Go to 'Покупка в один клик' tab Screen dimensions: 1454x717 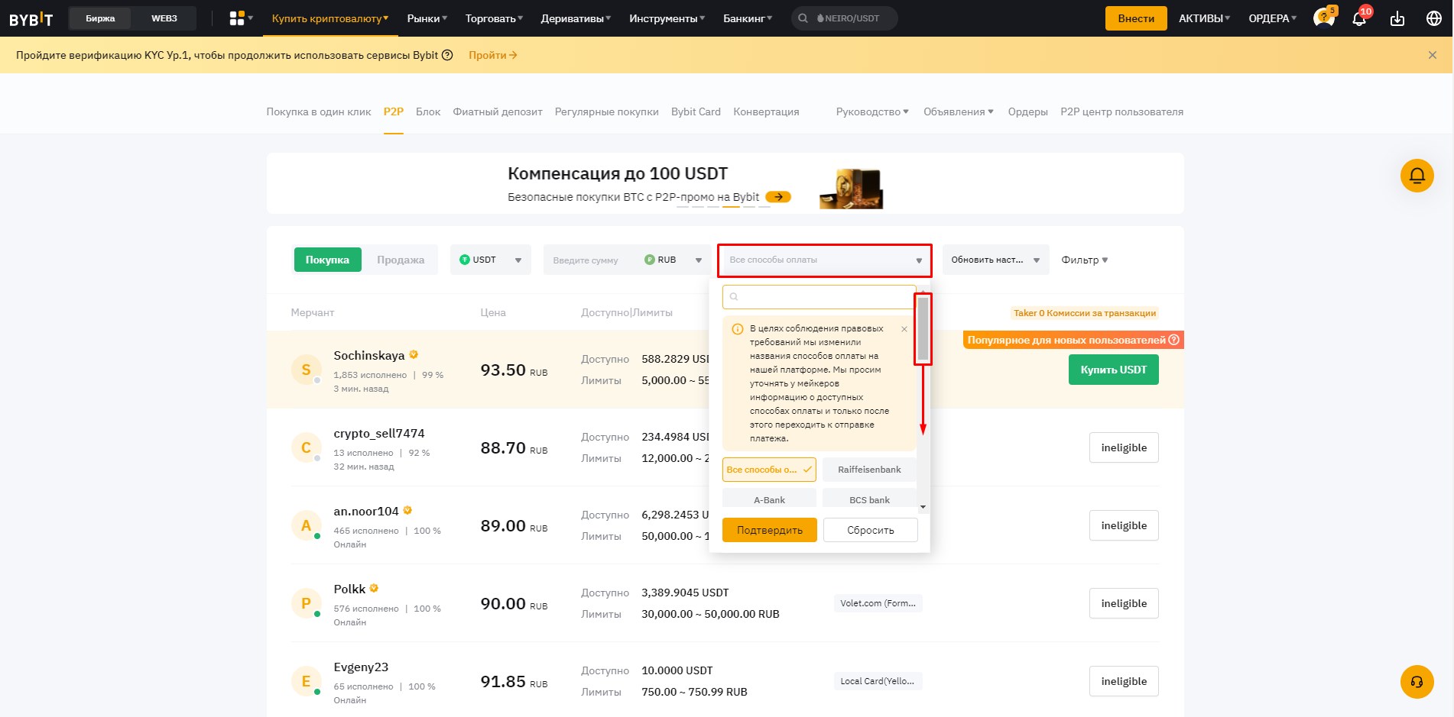pyautogui.click(x=319, y=111)
